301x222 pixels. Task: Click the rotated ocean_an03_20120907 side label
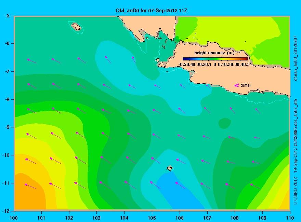[x=296, y=58]
